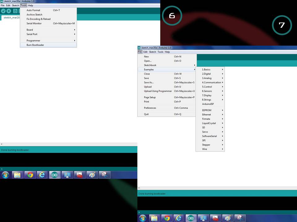Viewport: 297px width, 222px height.
Task: Click red toolbox icon in step 7 taskbar
Action: tap(216, 218)
